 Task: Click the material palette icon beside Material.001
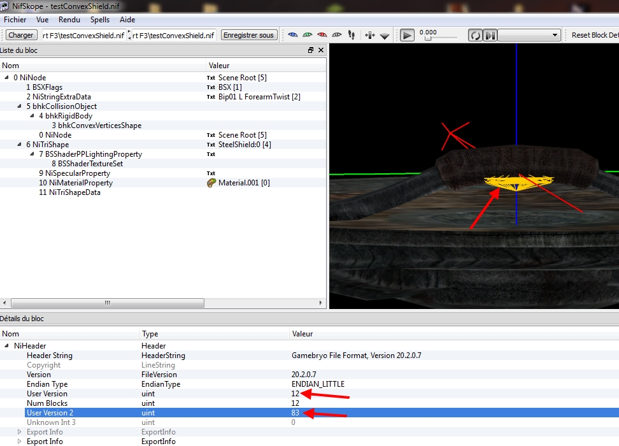click(211, 183)
